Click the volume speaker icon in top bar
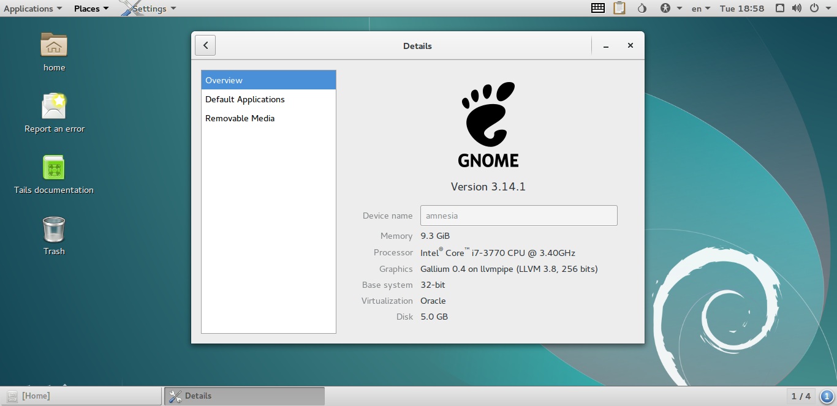Viewport: 837px width, 406px height. coord(797,9)
